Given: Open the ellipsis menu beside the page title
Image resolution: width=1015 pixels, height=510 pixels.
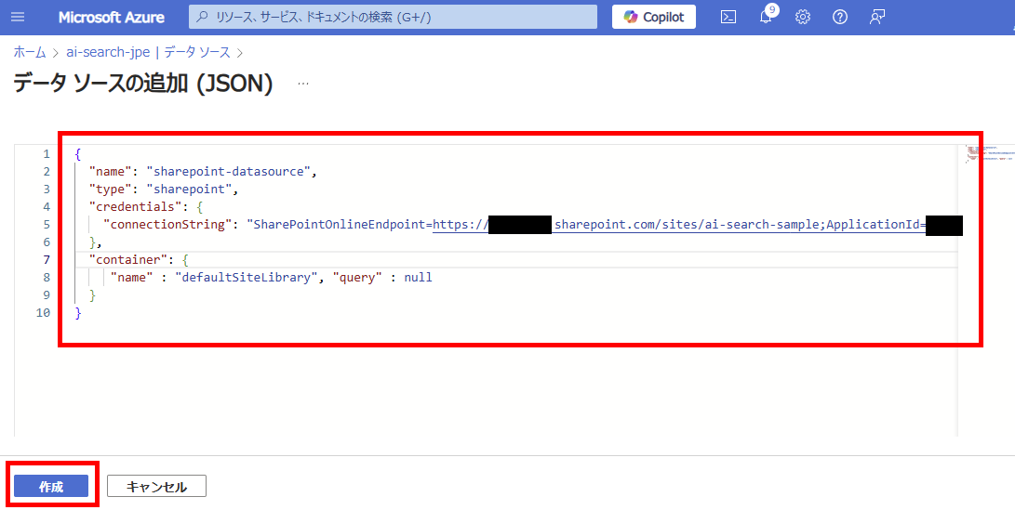Looking at the screenshot, I should 302,84.
